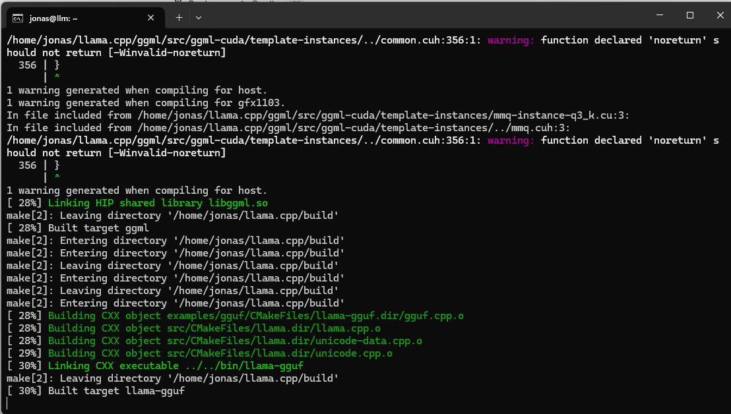
Task: Click the first '[-Winvalid-noreturn]' flag text
Action: [x=167, y=53]
